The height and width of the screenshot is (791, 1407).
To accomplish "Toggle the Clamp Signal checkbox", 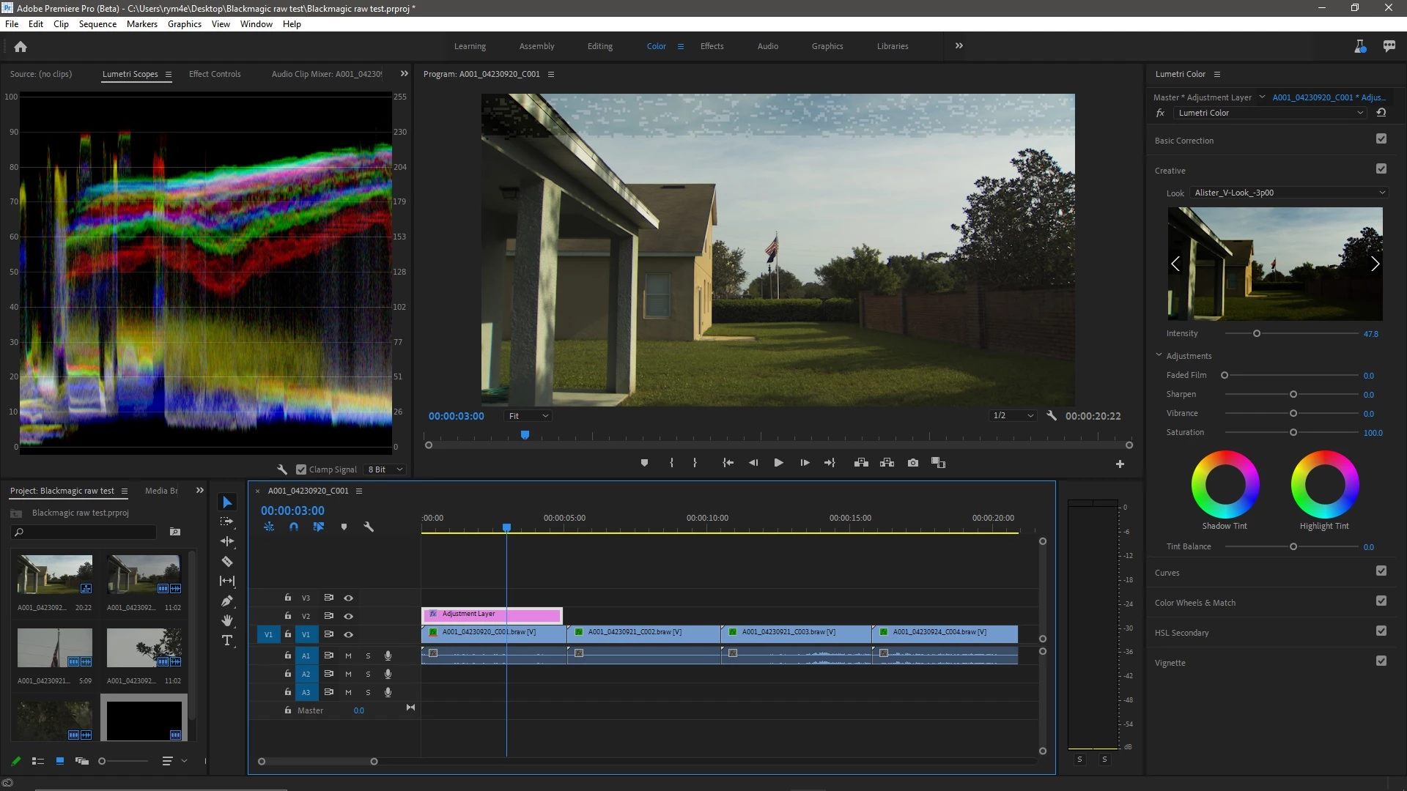I will pos(301,469).
